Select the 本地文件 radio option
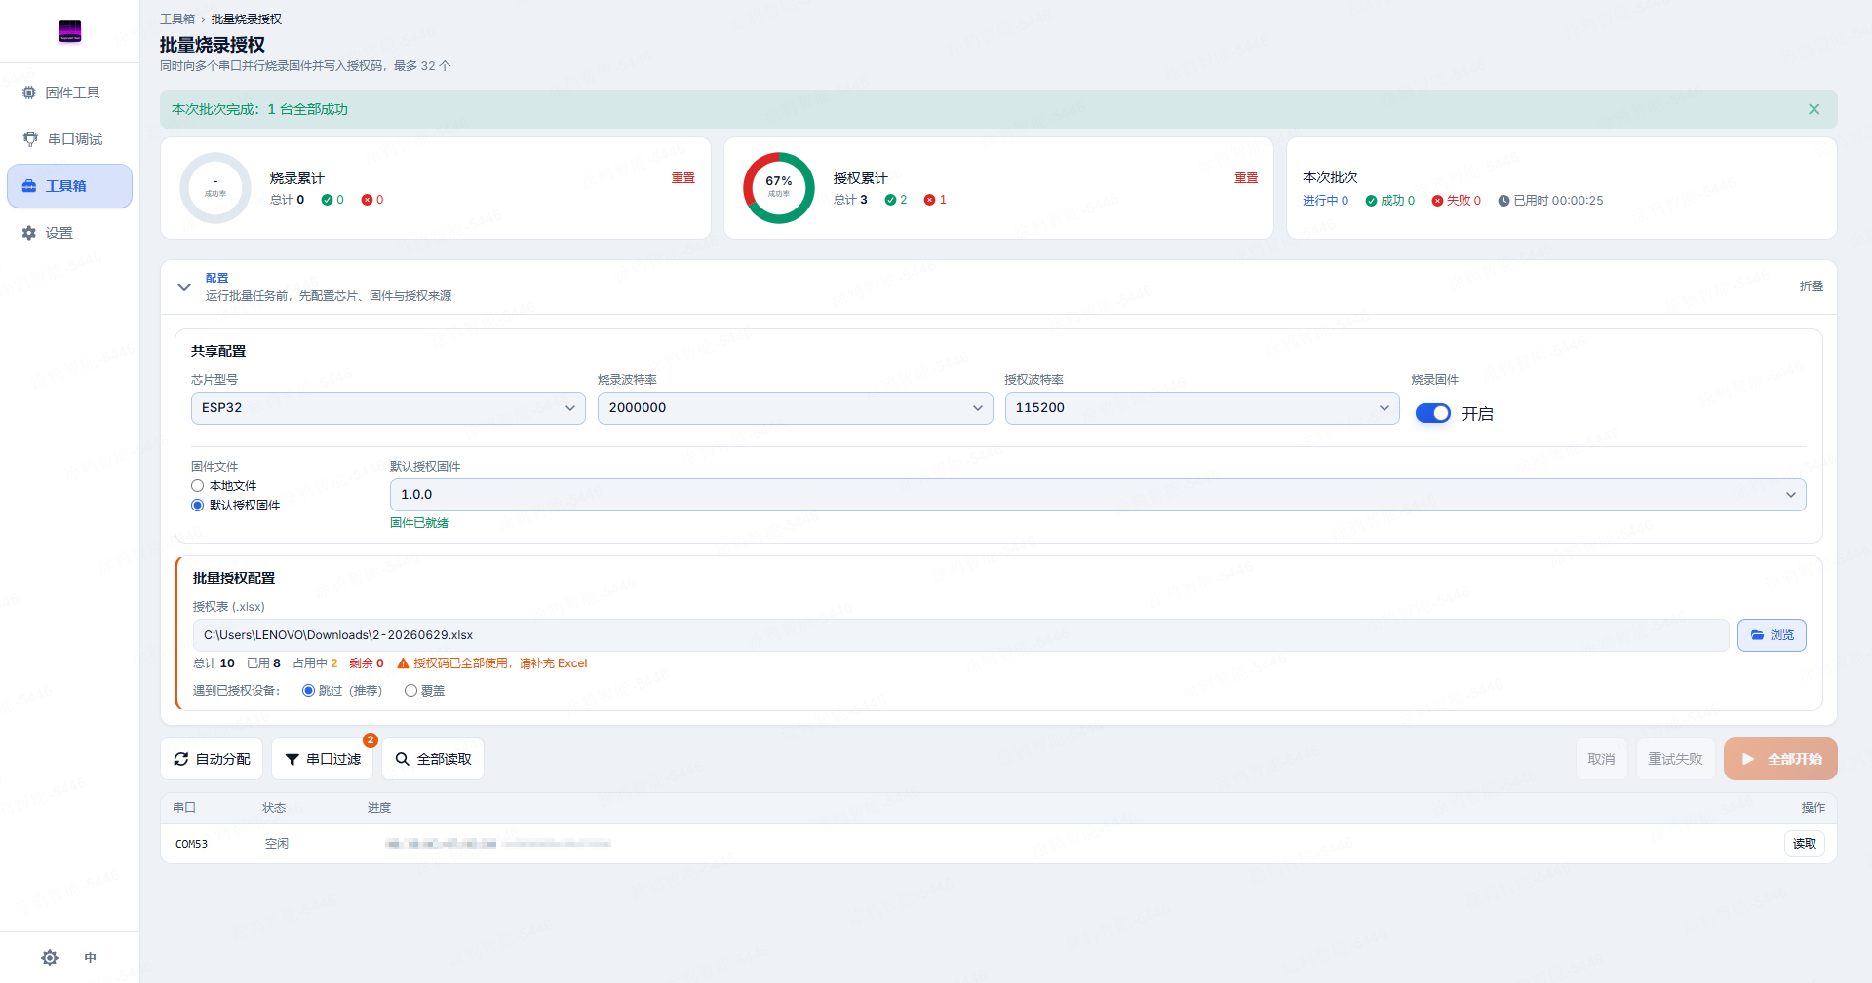The image size is (1872, 983). coord(198,486)
